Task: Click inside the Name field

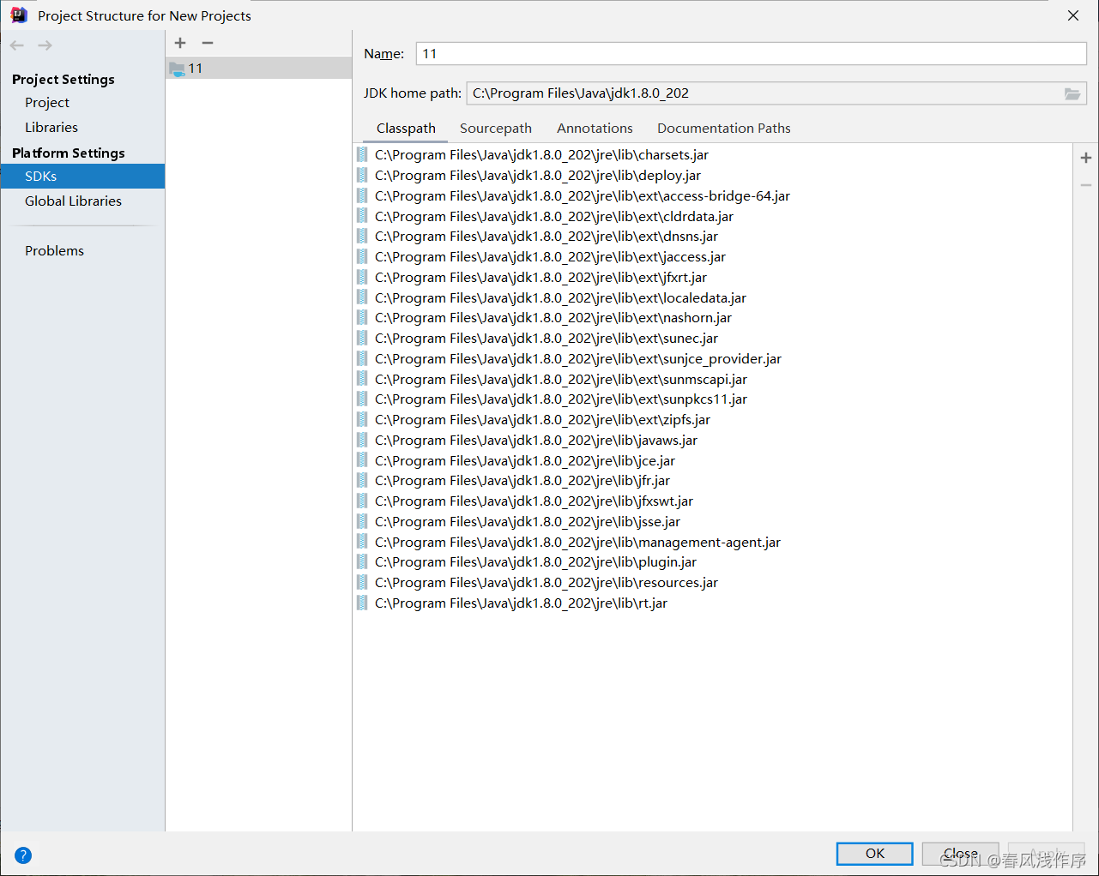Action: 752,54
